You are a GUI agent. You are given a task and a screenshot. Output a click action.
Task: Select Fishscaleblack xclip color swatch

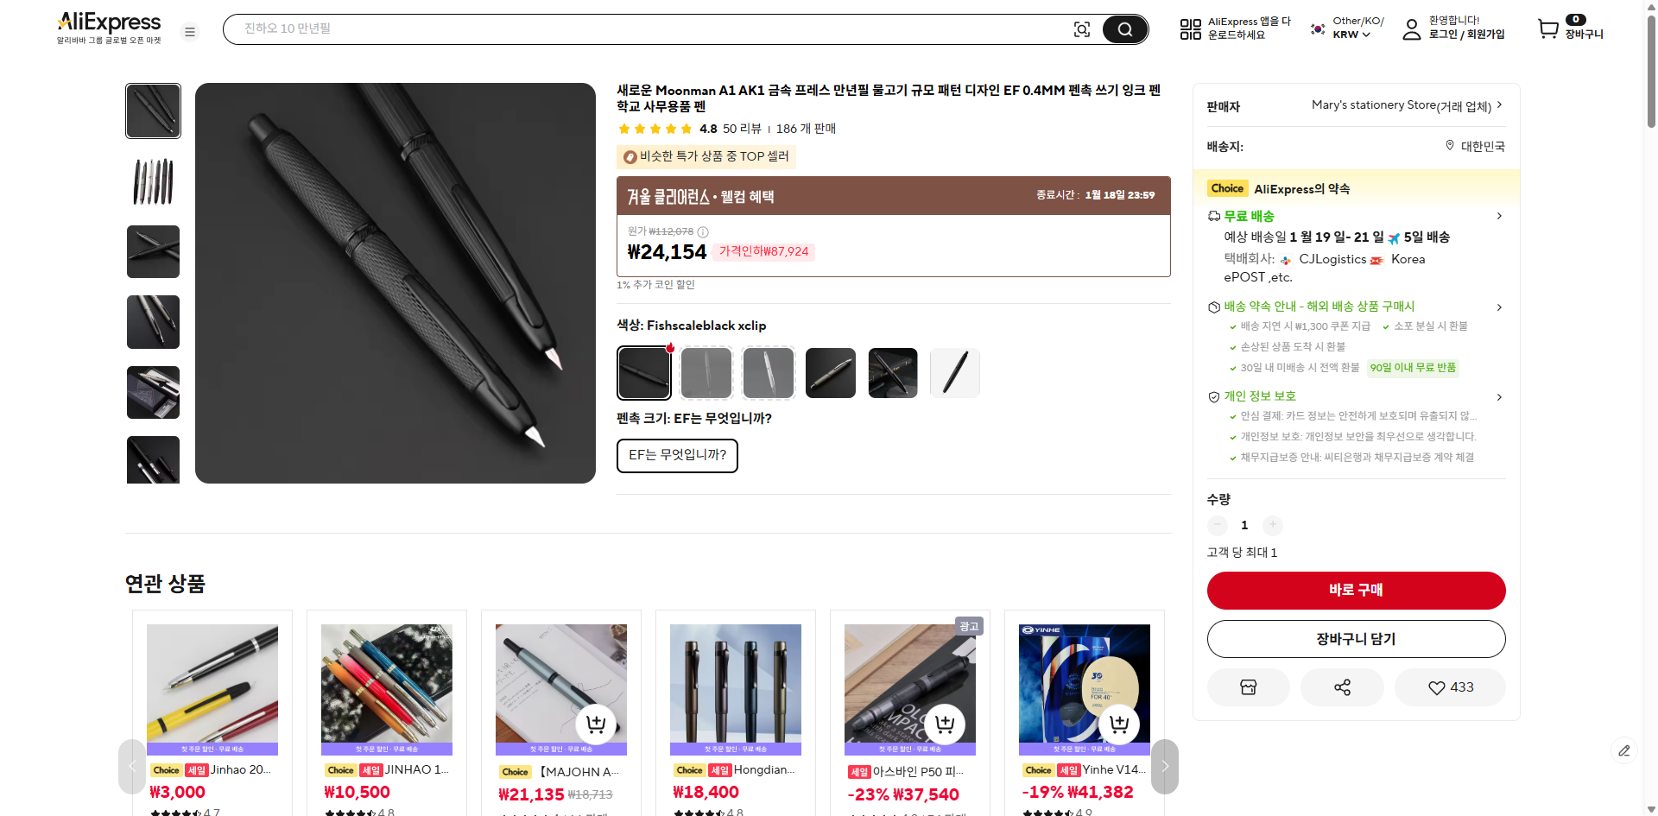point(644,373)
